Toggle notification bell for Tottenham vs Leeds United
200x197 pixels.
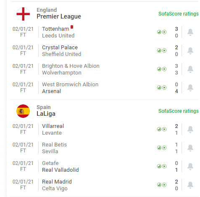click(x=190, y=32)
